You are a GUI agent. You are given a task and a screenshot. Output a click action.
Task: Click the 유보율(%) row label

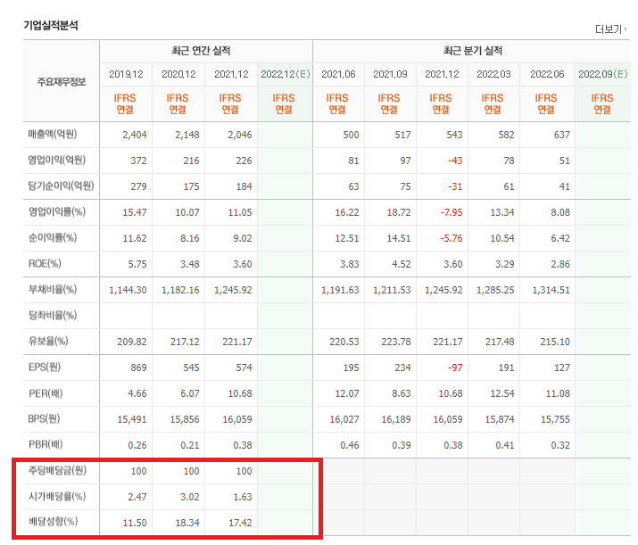click(48, 341)
